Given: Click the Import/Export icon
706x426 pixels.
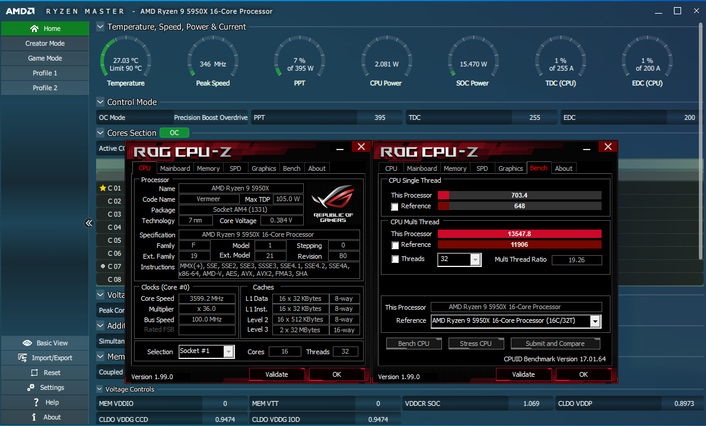Looking at the screenshot, I should [23, 358].
